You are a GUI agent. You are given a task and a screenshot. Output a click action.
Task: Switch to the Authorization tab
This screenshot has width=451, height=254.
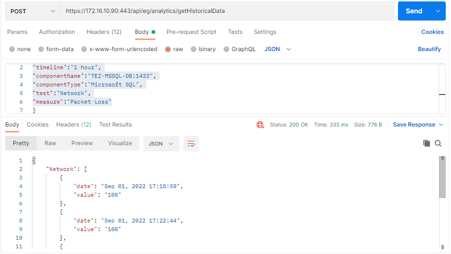tap(57, 32)
